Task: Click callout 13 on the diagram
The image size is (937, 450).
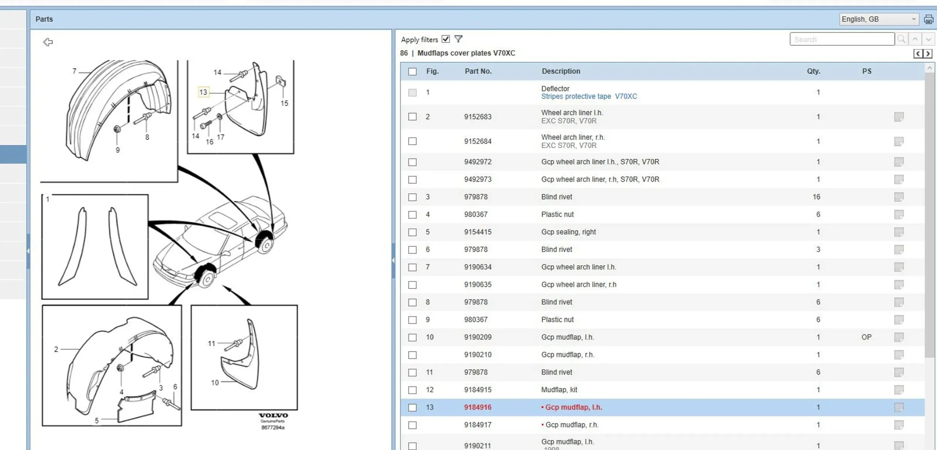Action: (203, 92)
